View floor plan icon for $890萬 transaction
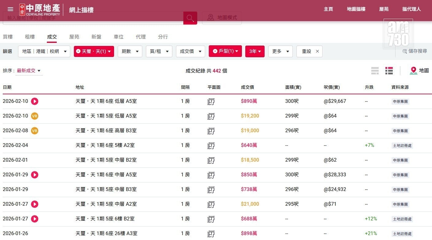Viewport: 432px width, 240px height. click(211, 101)
